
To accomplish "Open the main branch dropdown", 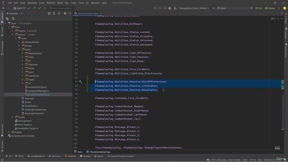I will [x=19, y=8].
